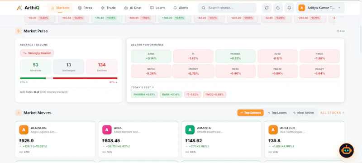Select the PSU BK -0.89% sector tile

tap(277, 71)
